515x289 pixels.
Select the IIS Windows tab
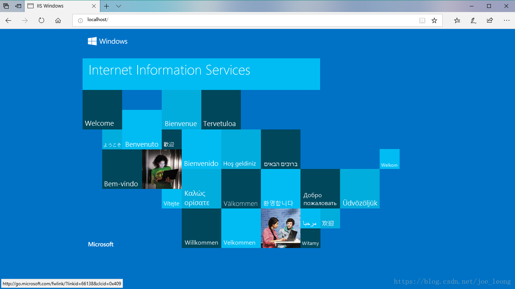(62, 6)
